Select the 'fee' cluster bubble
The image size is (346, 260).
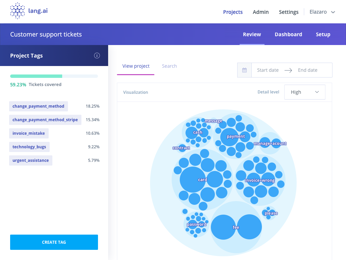236,227
